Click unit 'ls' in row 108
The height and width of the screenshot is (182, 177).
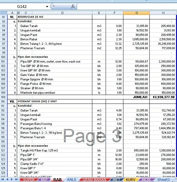tap(99, 93)
